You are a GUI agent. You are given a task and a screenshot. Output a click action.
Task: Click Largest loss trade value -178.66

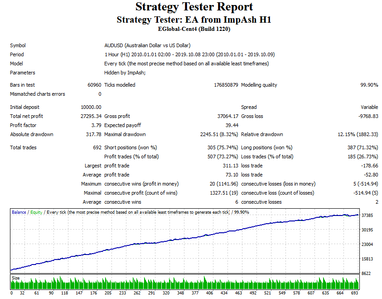[370, 166]
